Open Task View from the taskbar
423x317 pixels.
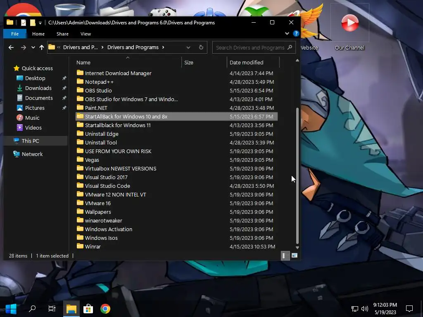52,309
